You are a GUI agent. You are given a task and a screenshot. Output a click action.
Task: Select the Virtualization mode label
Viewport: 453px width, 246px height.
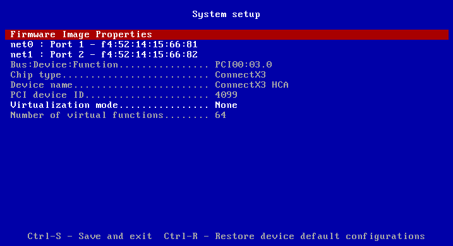coord(64,105)
